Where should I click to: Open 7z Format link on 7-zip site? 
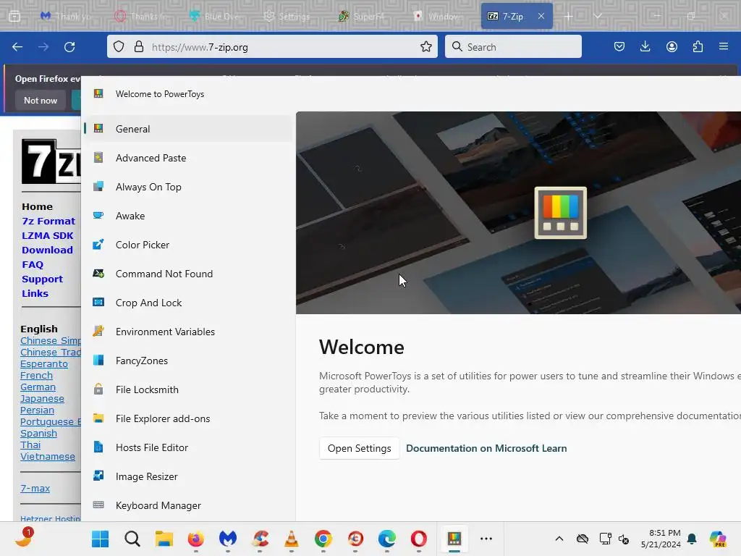[48, 221]
